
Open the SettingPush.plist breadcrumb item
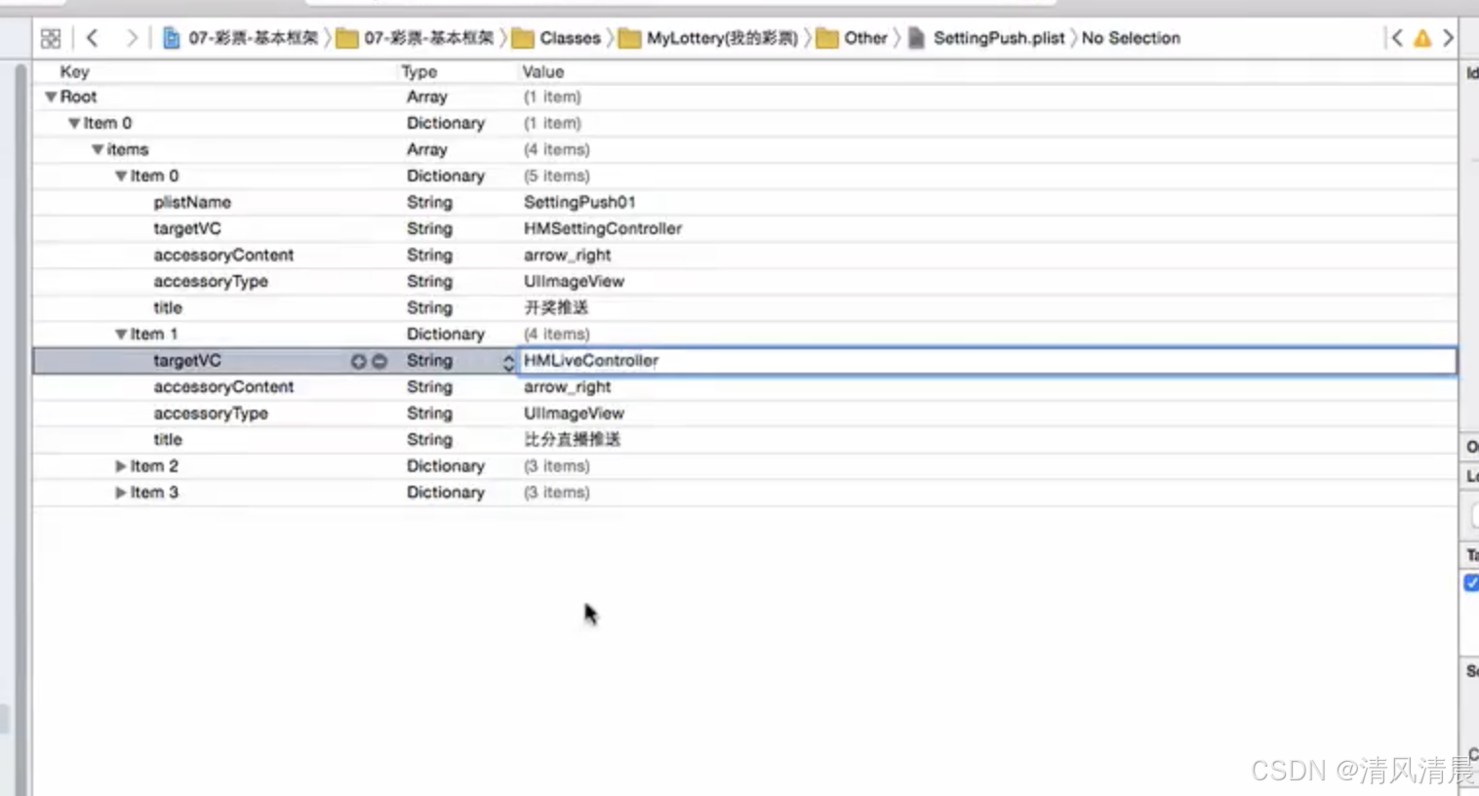point(999,38)
